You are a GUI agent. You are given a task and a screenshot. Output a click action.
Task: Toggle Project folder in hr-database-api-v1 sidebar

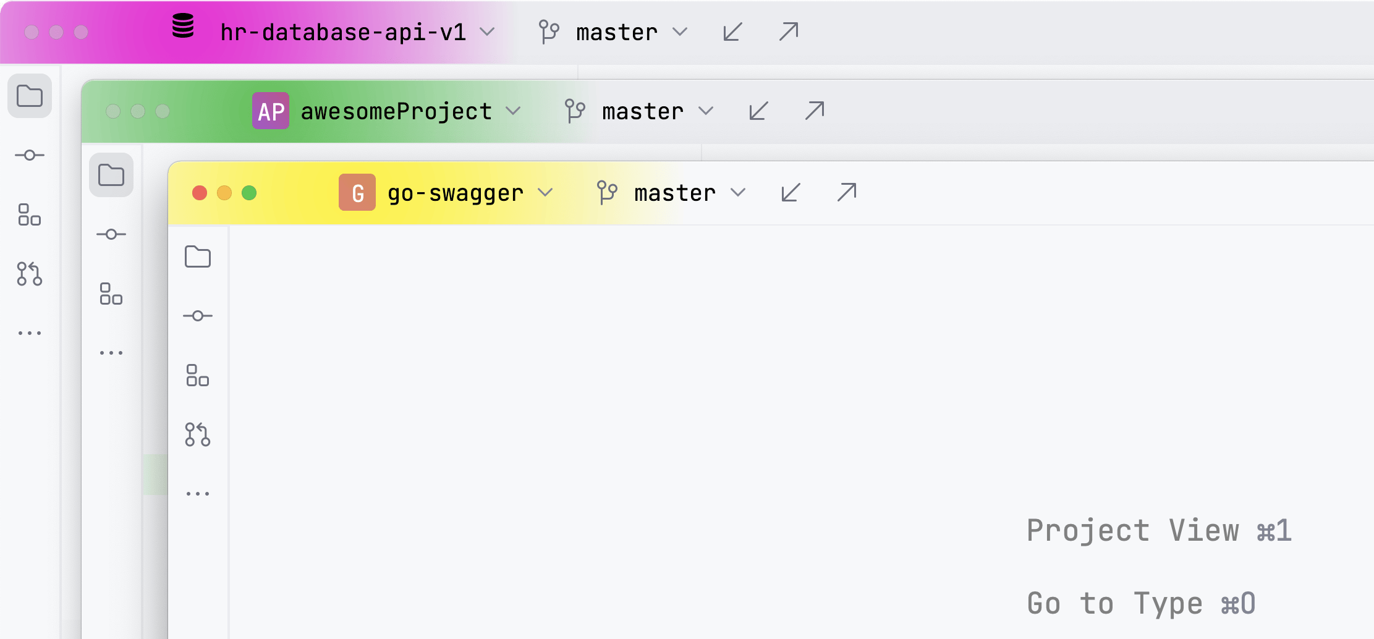pos(30,96)
